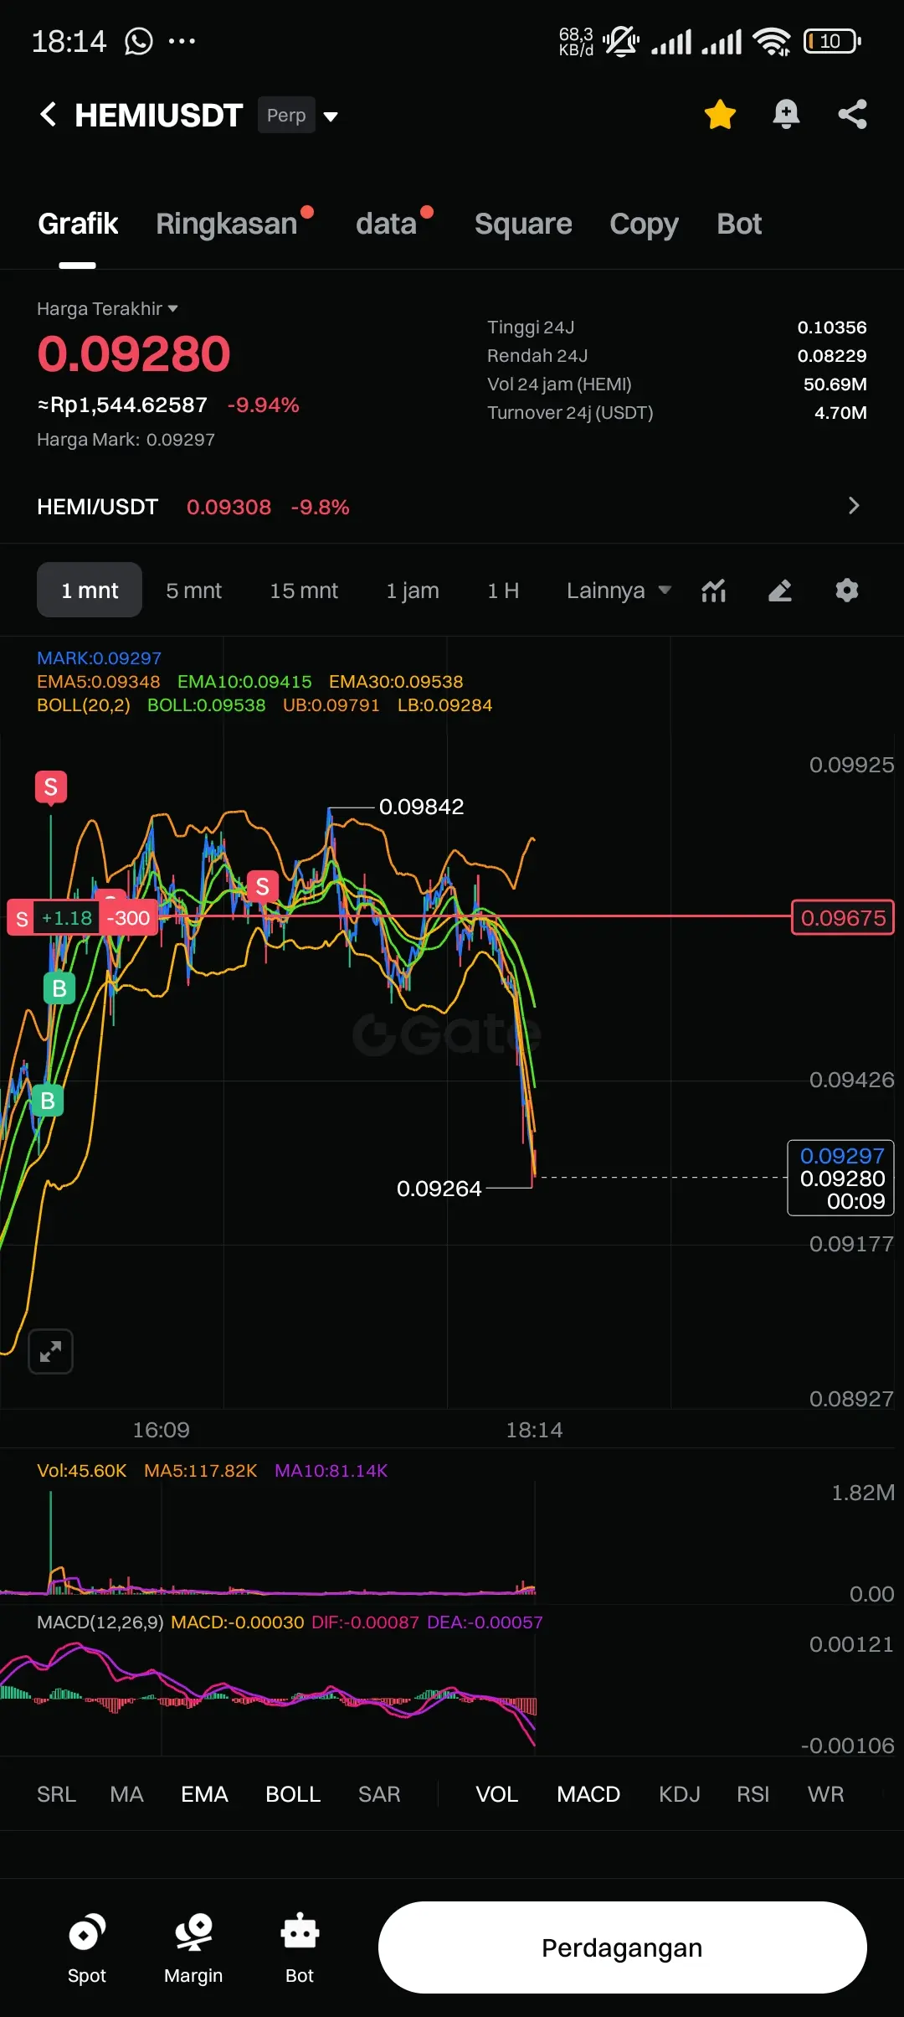Tap the EMA5:0.09348 legend value
Image resolution: width=904 pixels, height=2017 pixels.
click(x=98, y=682)
